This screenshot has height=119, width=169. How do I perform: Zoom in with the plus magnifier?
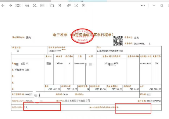click(x=27, y=6)
